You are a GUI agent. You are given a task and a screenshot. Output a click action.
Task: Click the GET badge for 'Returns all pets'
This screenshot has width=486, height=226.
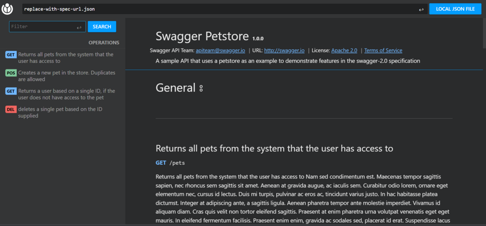click(x=11, y=55)
